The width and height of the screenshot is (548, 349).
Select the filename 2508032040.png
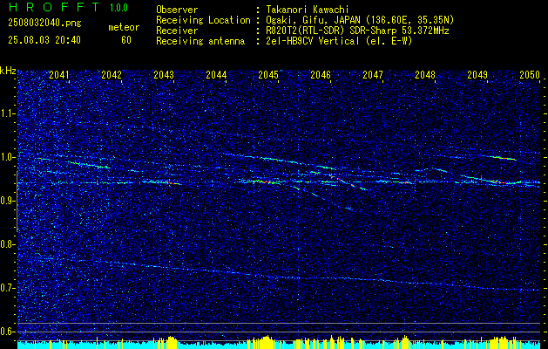click(x=44, y=24)
